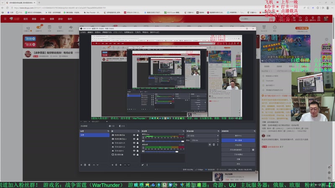This screenshot has height=188, width=335.
Task: Select the highlighted scene in Scenes list
Action: (95, 135)
